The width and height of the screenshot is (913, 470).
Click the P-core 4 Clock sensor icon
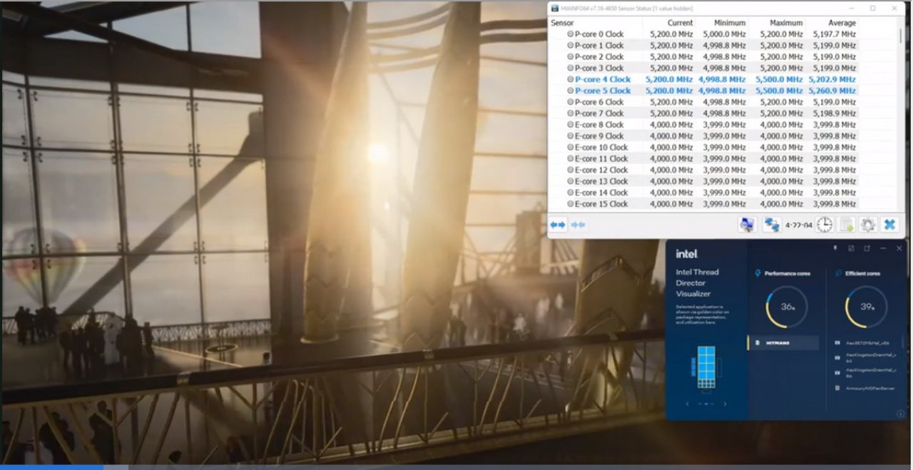(x=570, y=79)
